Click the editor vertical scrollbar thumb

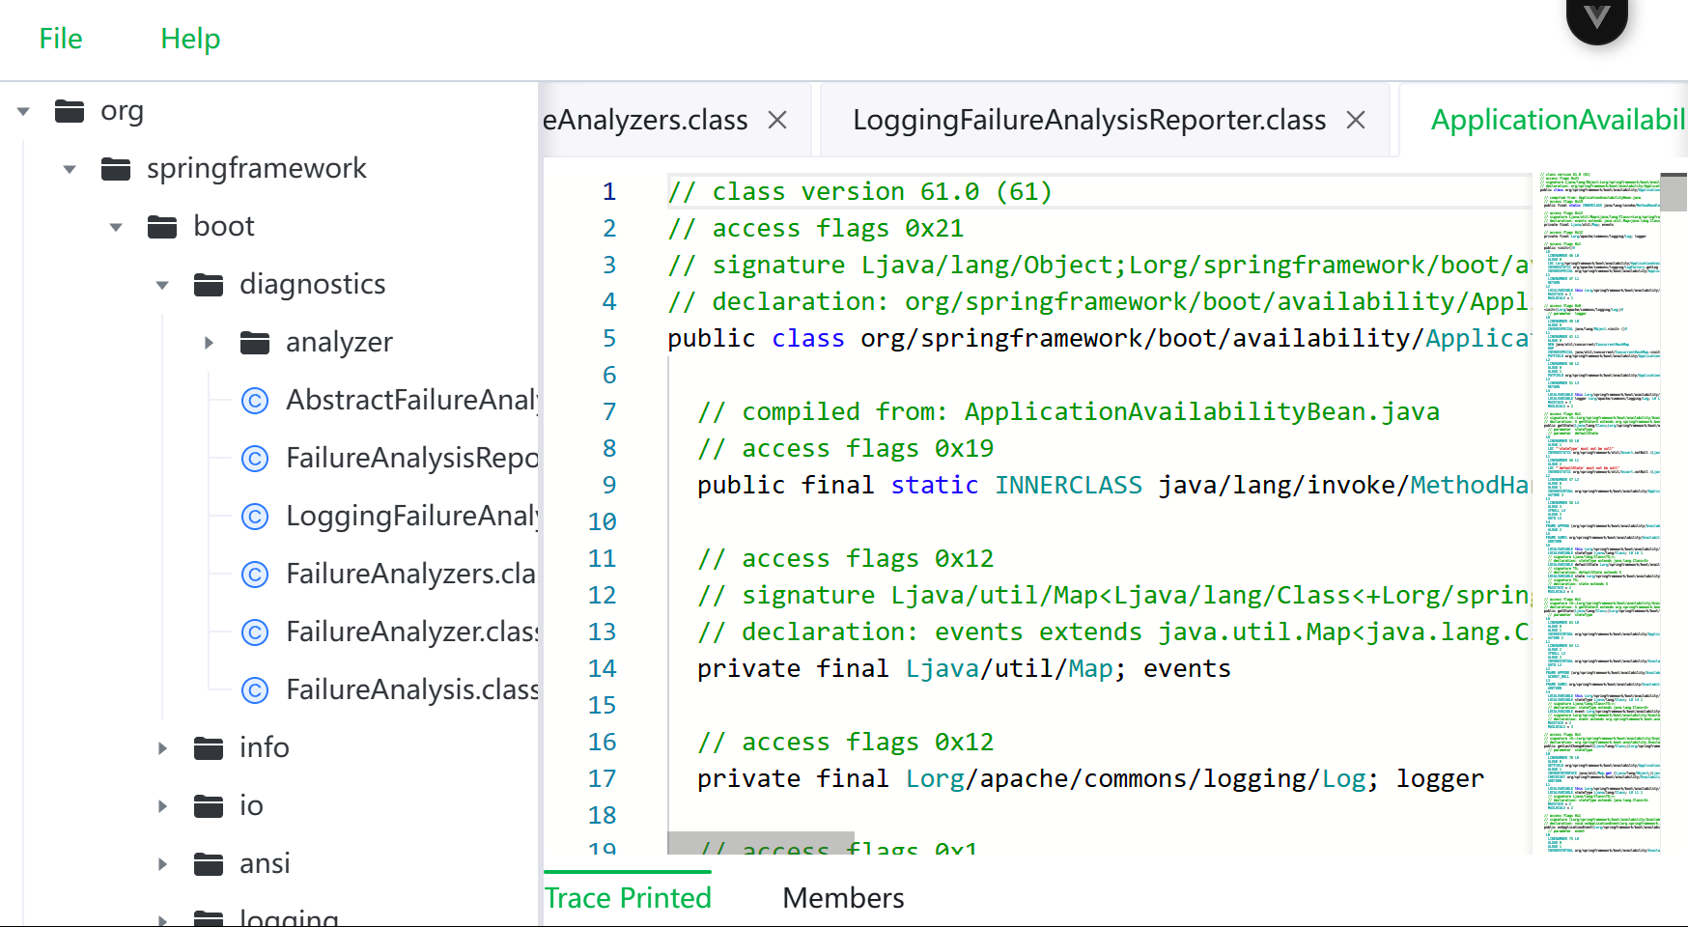pyautogui.click(x=1674, y=192)
